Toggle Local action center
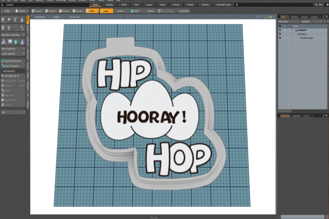The height and width of the screenshot is (219, 329). (x=106, y=11)
